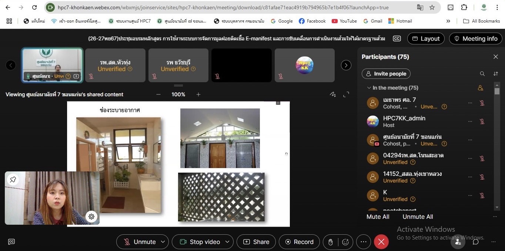Click the unverified users icon in meeting header

(x=480, y=88)
